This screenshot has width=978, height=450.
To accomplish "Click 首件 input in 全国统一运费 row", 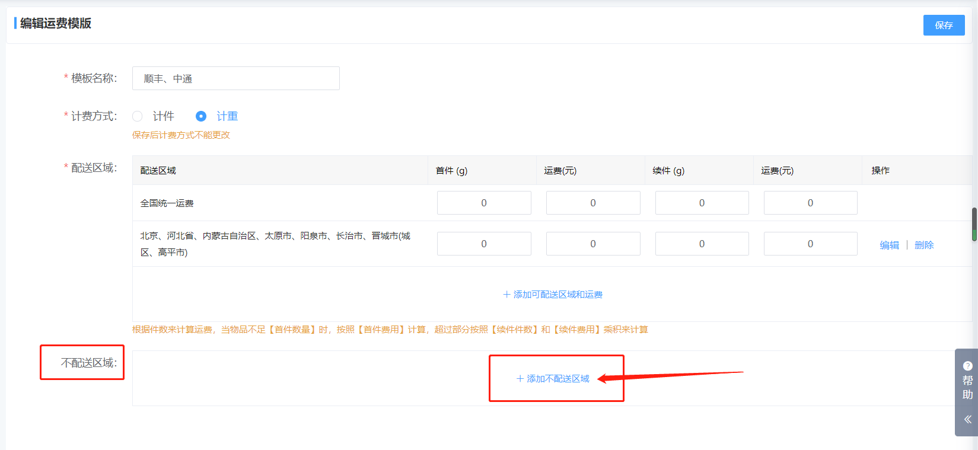I will (x=484, y=203).
